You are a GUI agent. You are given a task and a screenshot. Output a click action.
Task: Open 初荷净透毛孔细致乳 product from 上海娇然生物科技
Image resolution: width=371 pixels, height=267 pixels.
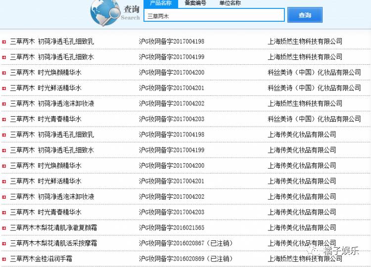coord(52,42)
